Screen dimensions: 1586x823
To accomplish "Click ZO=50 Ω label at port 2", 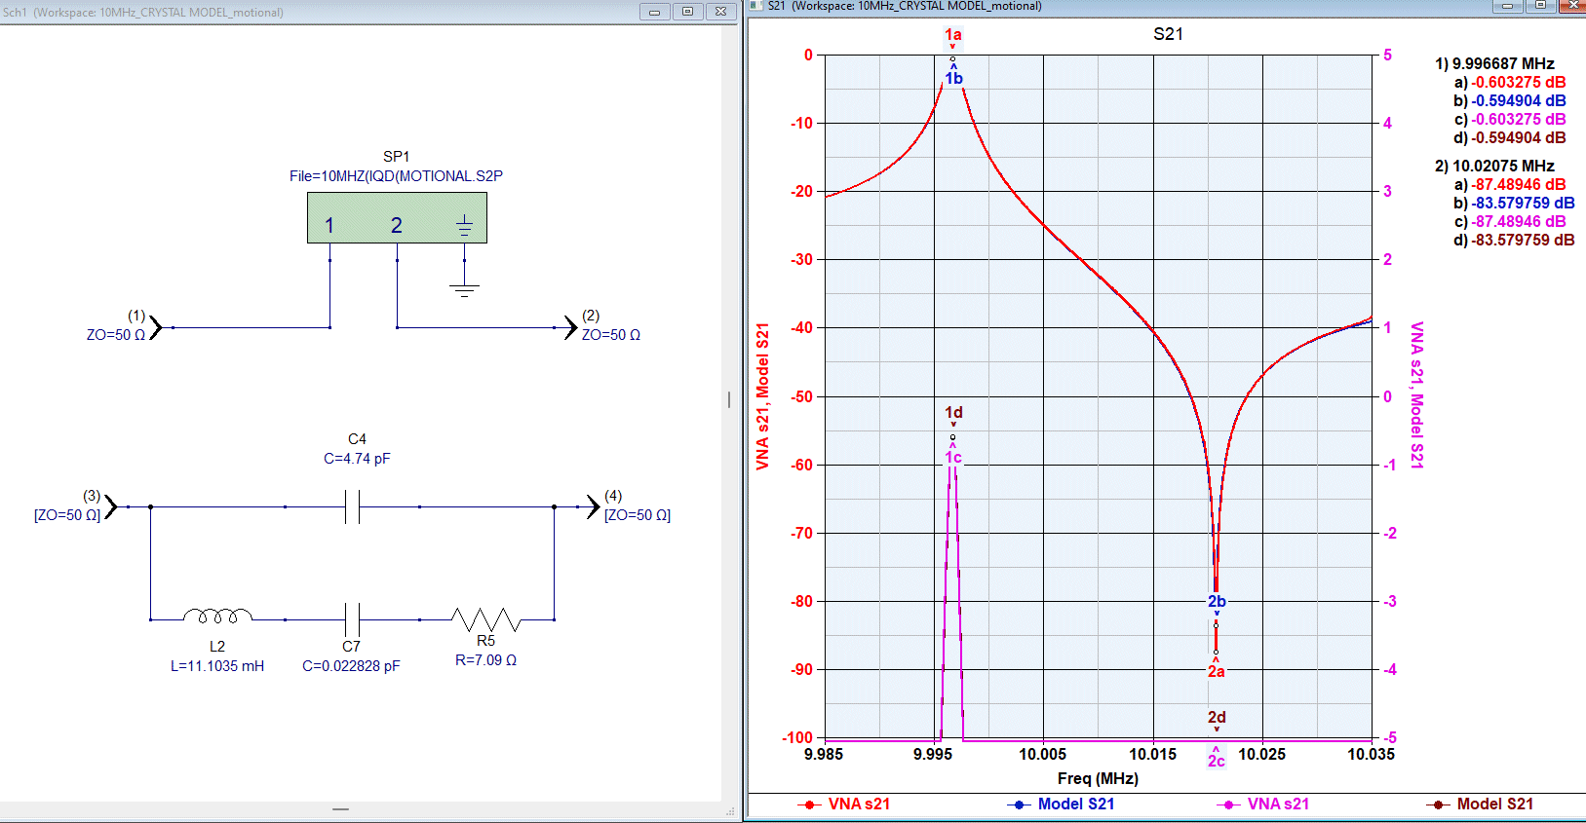I will [x=611, y=335].
